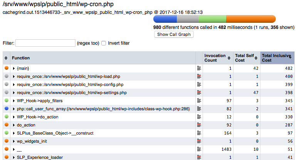Expand the require_once wp-settings.php row
The width and height of the screenshot is (297, 160).
13,93
